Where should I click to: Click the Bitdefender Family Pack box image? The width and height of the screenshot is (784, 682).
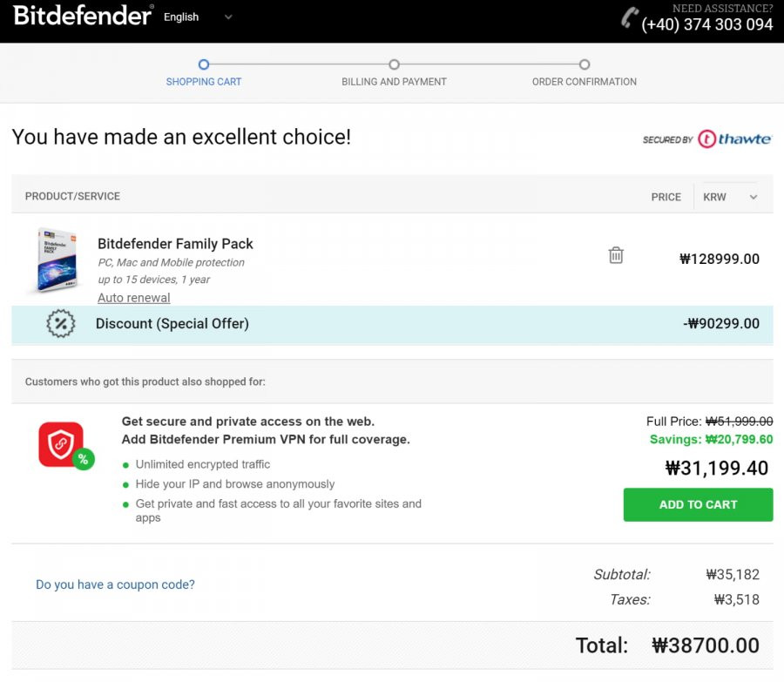57,260
